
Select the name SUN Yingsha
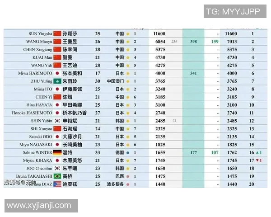pos(40,34)
